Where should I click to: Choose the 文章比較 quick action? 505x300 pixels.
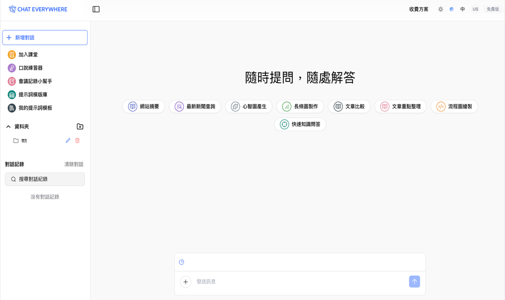349,106
